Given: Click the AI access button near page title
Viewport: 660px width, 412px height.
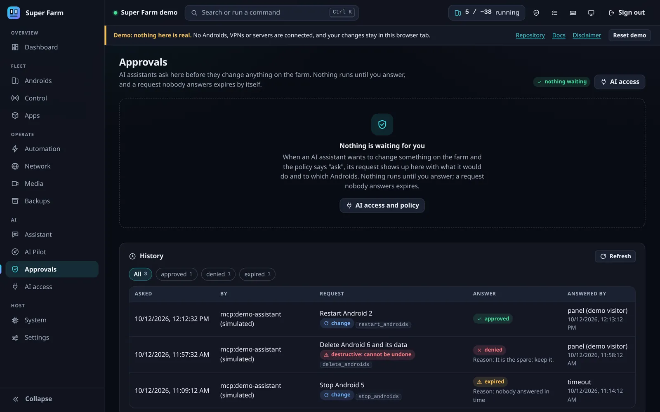Looking at the screenshot, I should 620,82.
